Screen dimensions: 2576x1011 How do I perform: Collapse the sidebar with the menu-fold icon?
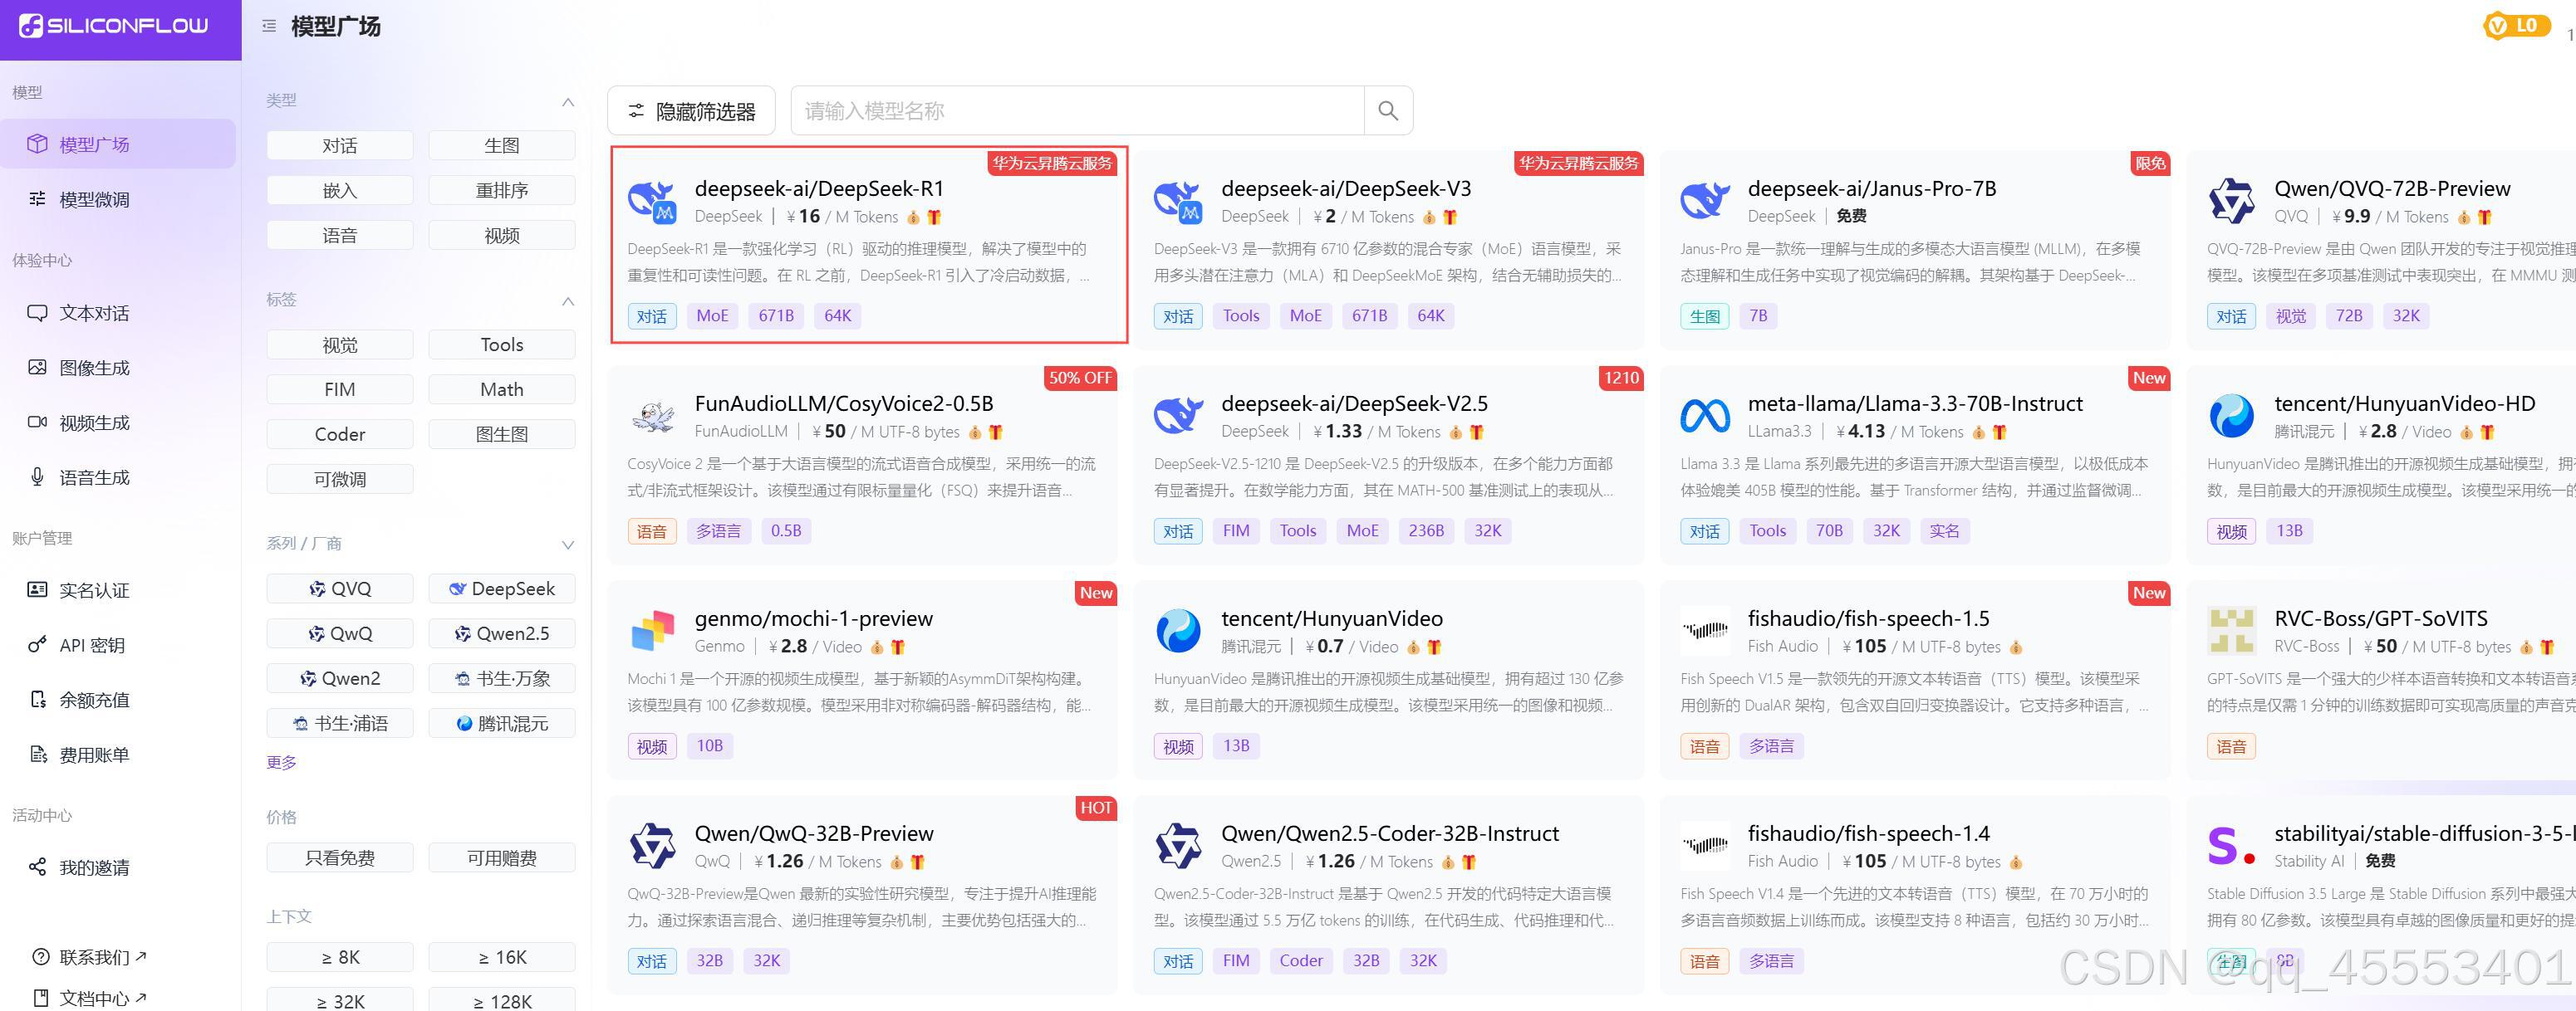[x=269, y=27]
